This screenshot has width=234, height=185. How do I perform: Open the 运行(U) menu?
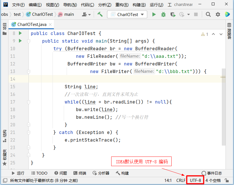click(x=157, y=5)
